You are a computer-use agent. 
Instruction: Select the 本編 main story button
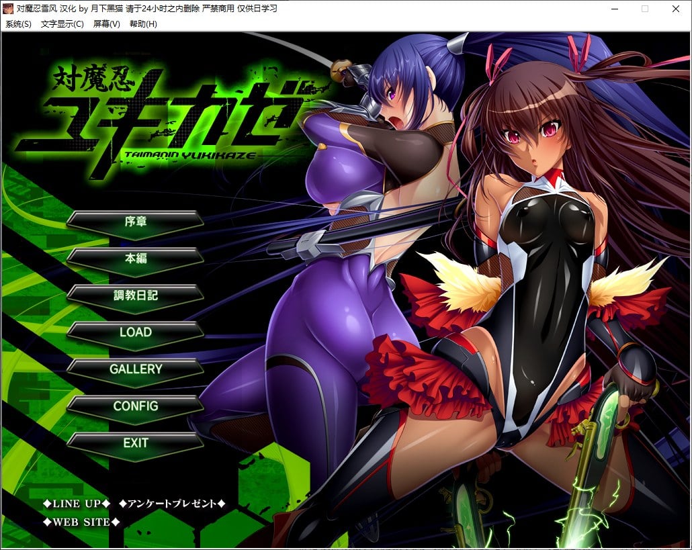pyautogui.click(x=136, y=258)
